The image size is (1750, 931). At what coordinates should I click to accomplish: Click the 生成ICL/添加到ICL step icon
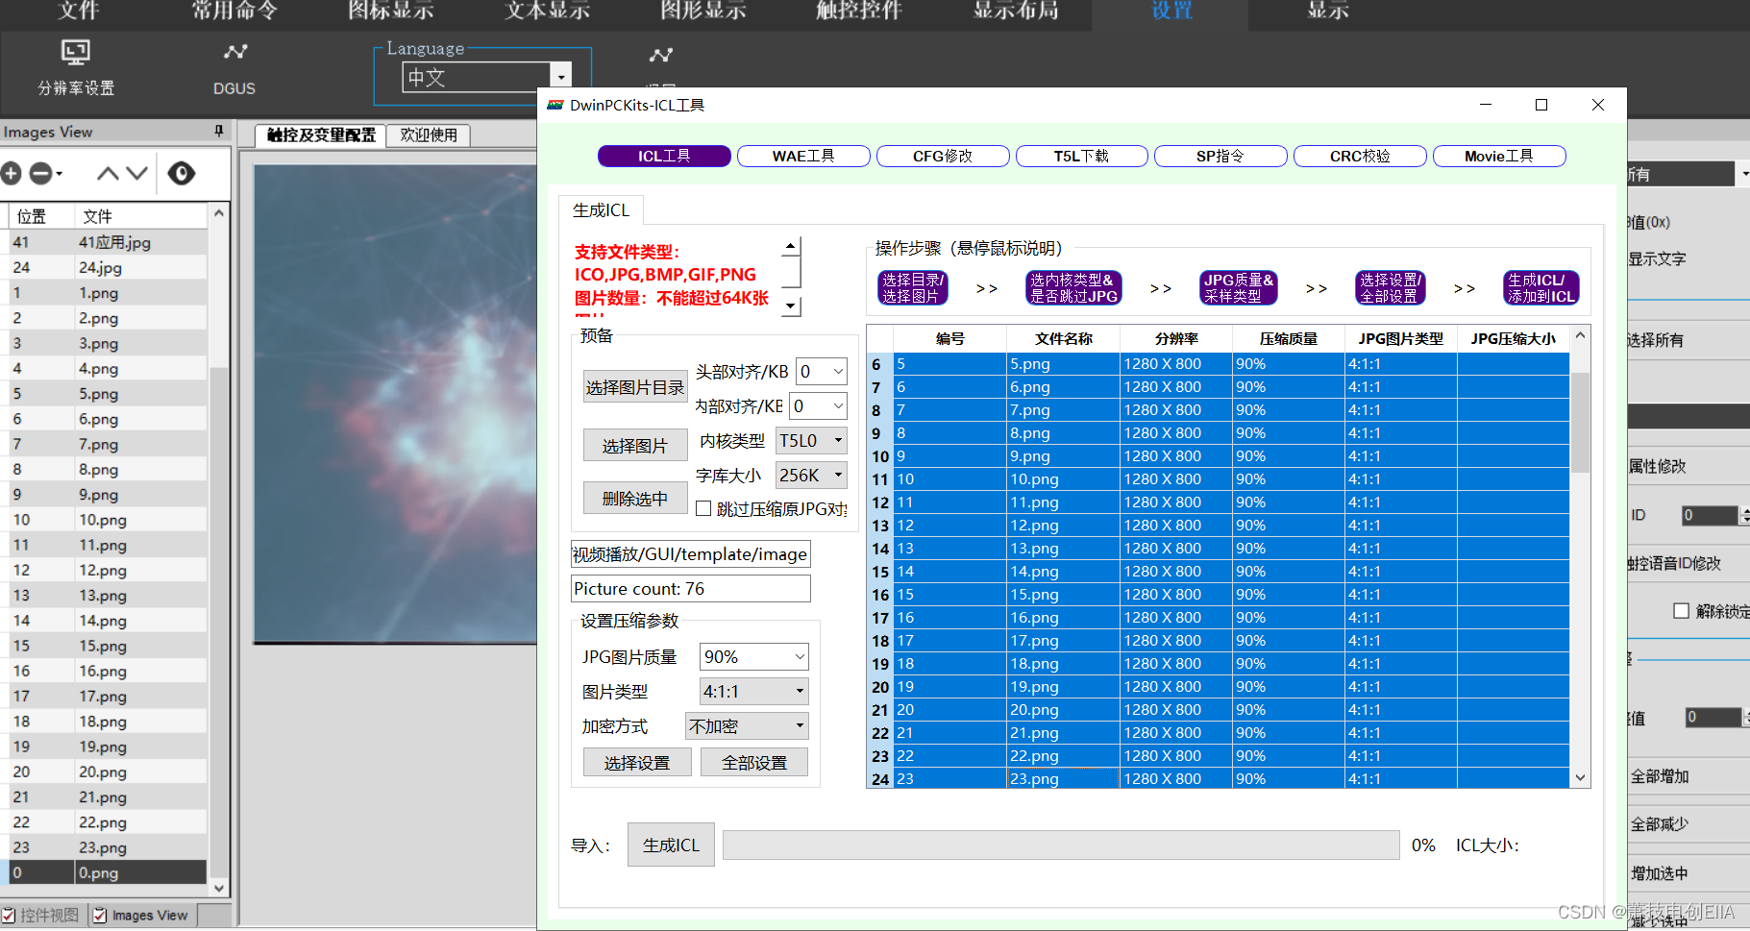1541,287
